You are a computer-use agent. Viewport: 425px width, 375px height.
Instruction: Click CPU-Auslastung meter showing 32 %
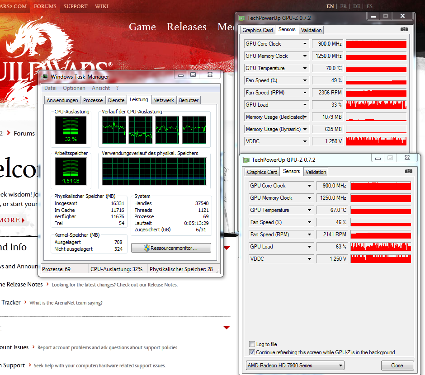tap(71, 130)
